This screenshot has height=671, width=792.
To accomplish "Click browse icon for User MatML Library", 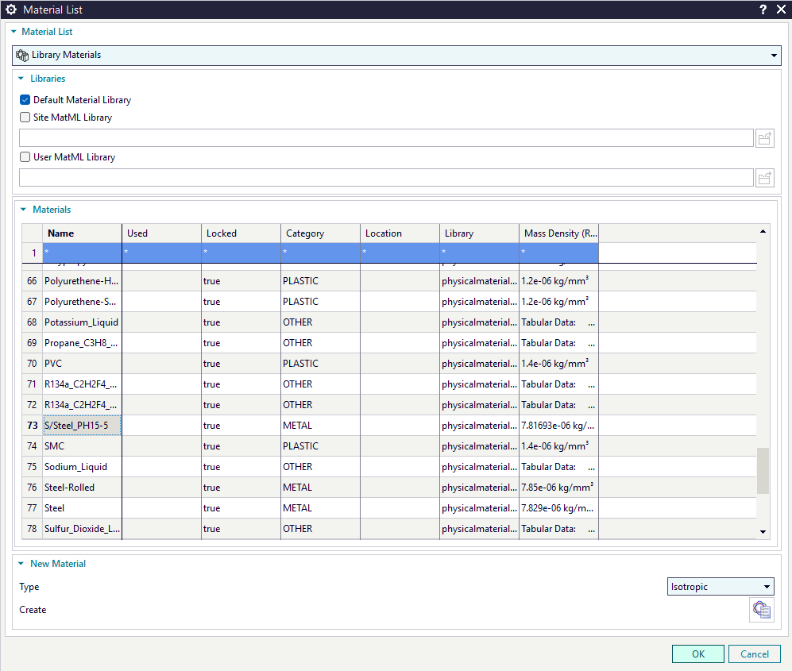I will click(764, 178).
